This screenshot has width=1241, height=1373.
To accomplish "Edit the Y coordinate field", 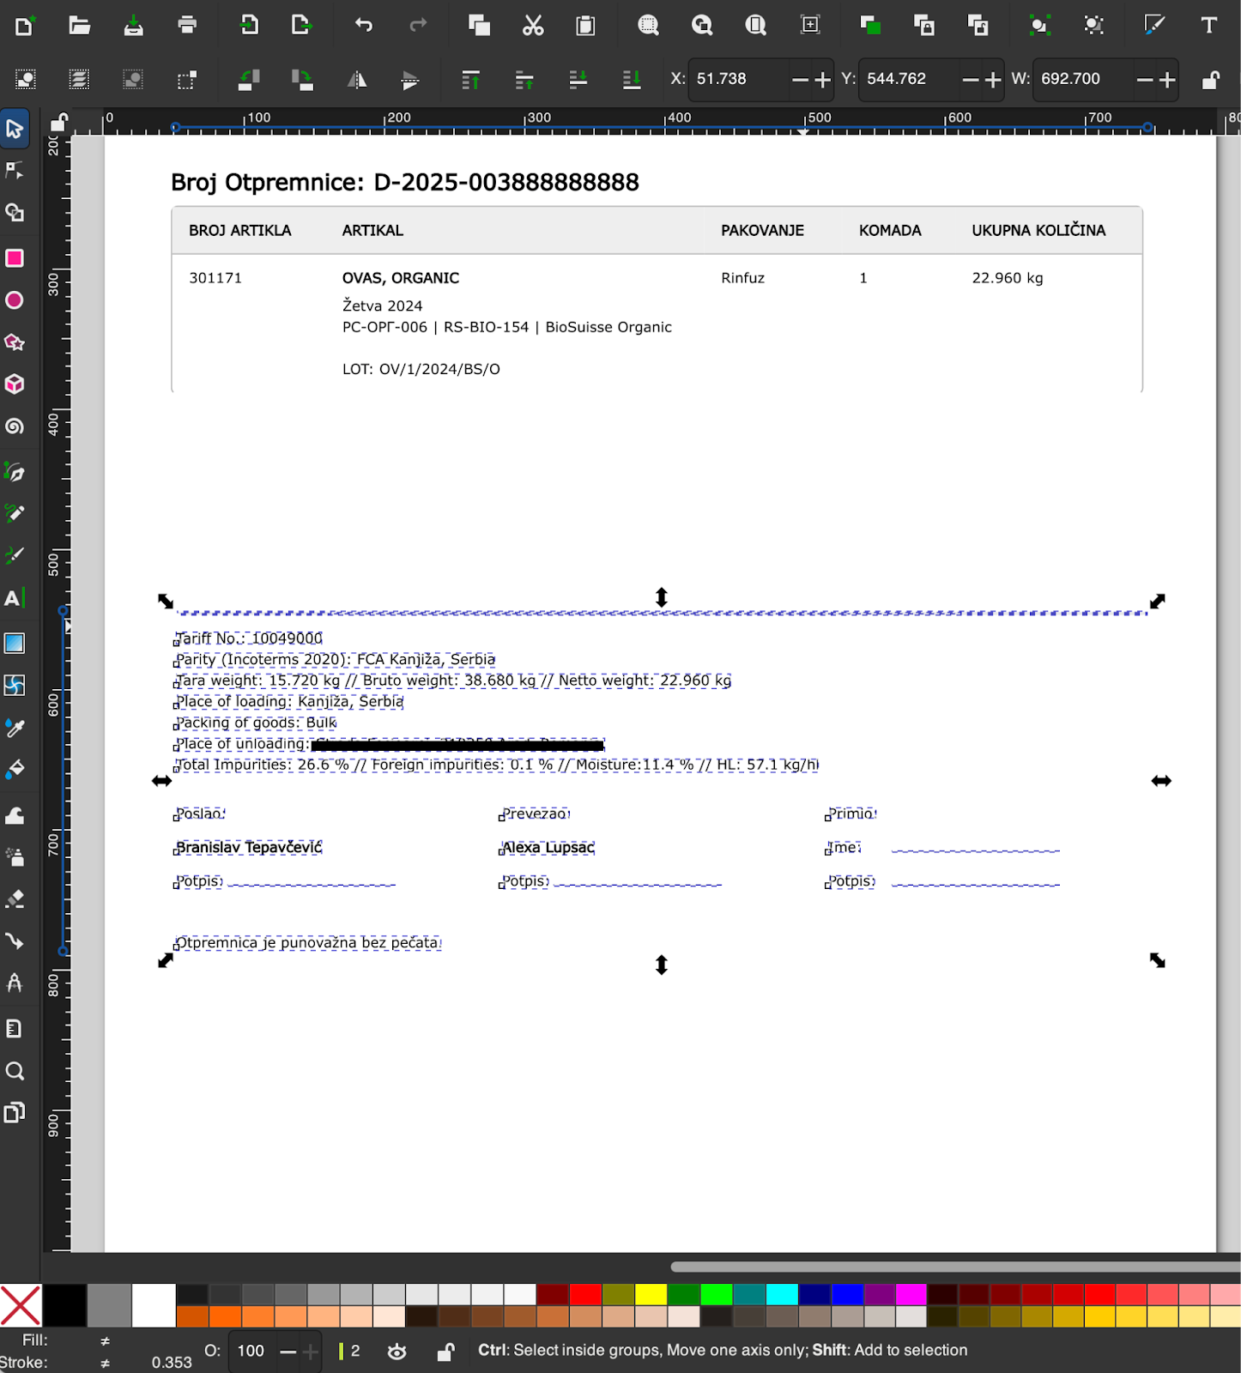I will pyautogui.click(x=909, y=79).
